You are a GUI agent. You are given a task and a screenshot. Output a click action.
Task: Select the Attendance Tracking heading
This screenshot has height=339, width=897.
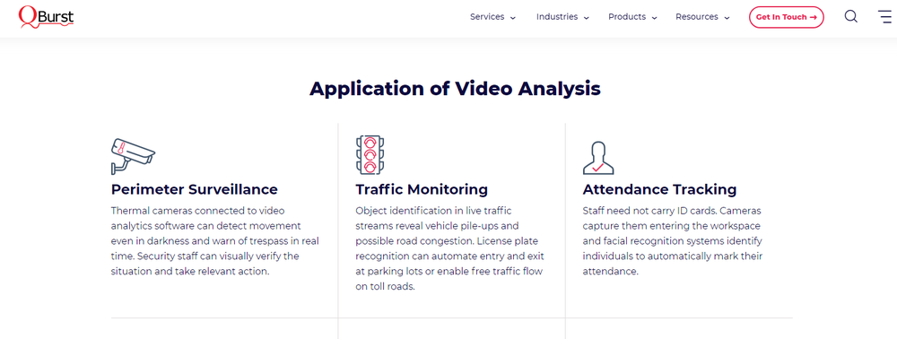click(659, 189)
